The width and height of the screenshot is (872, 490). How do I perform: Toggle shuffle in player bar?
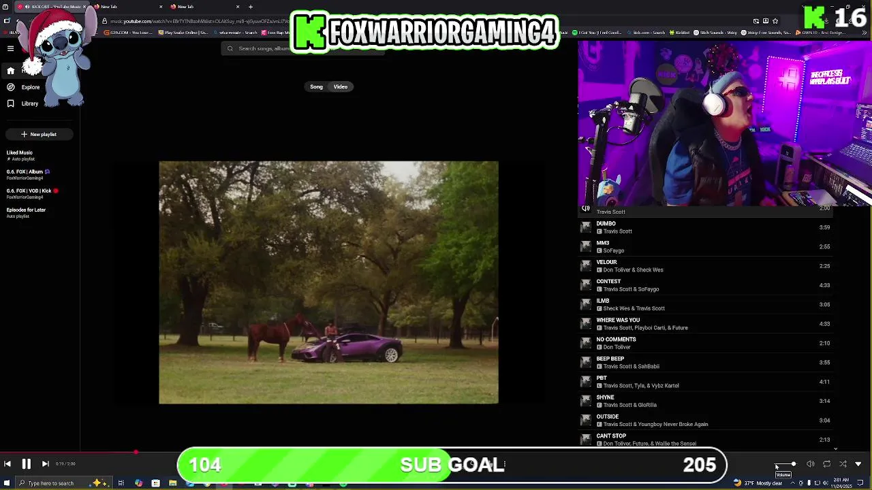pos(843,464)
